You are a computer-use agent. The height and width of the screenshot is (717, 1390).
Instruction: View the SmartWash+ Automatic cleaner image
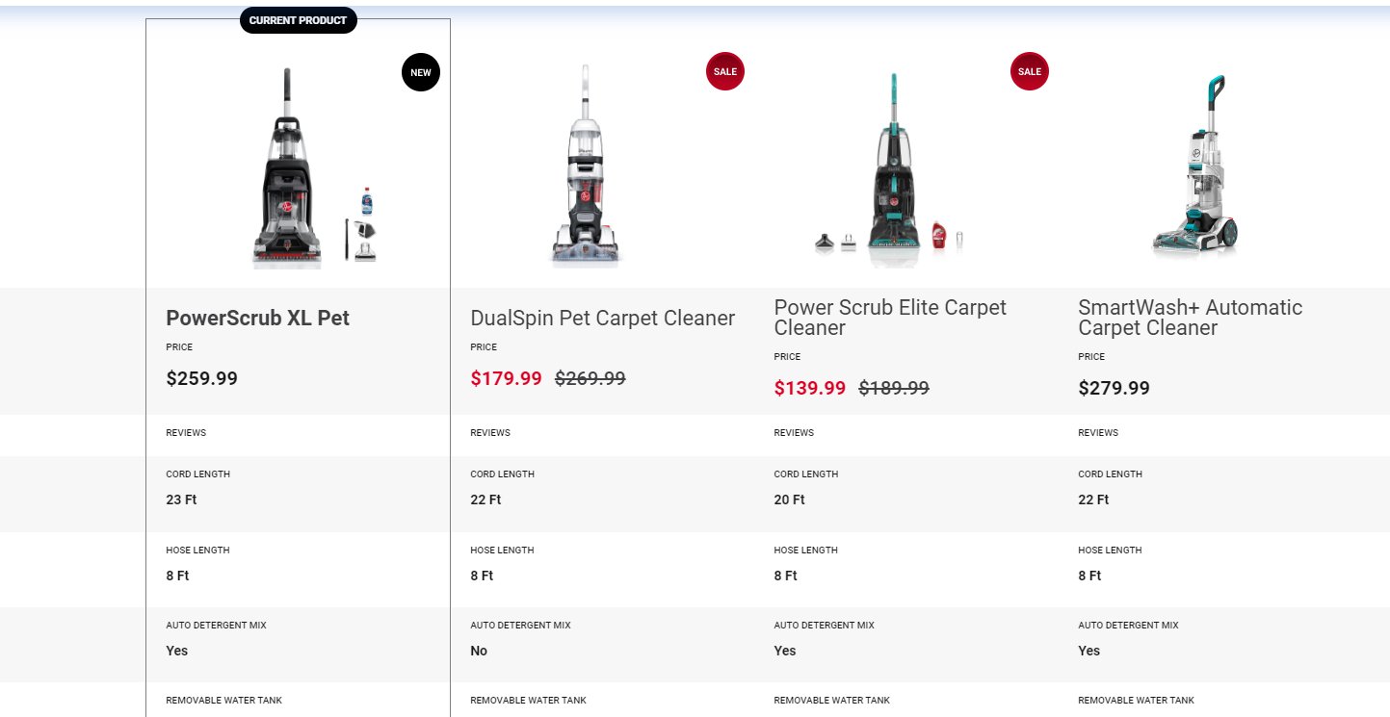click(1194, 166)
